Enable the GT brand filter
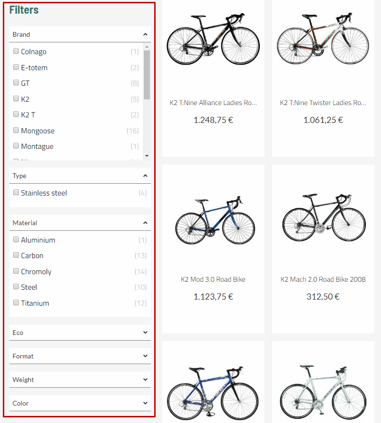The image size is (381, 423). point(16,82)
